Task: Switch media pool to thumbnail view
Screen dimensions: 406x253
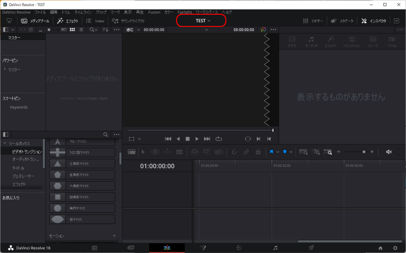Action: 73,30
